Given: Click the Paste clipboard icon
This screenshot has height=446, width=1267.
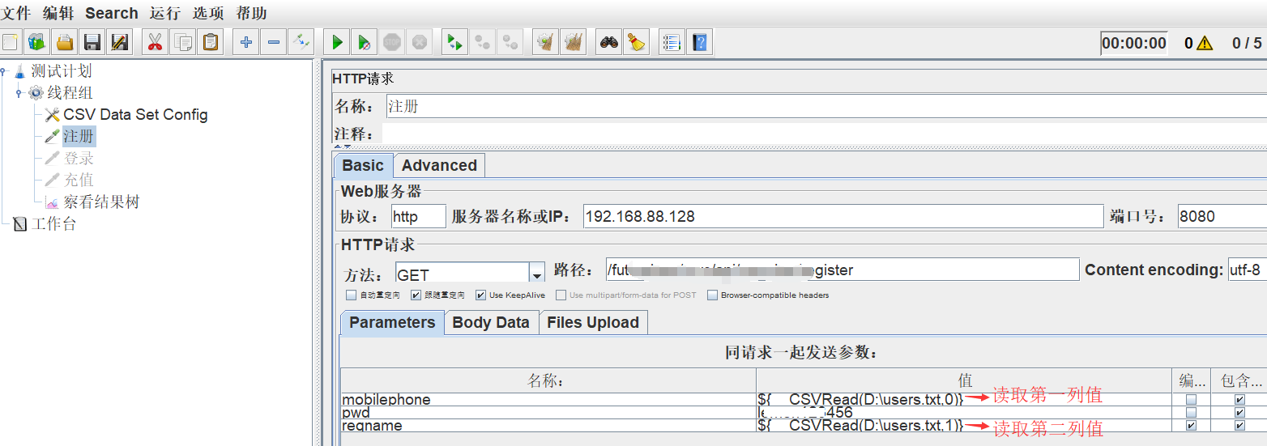Looking at the screenshot, I should [x=211, y=42].
